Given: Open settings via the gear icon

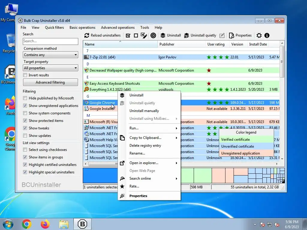Looking at the screenshot, I should [x=259, y=35].
